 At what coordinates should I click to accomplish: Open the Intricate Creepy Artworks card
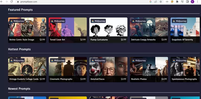(149, 30)
